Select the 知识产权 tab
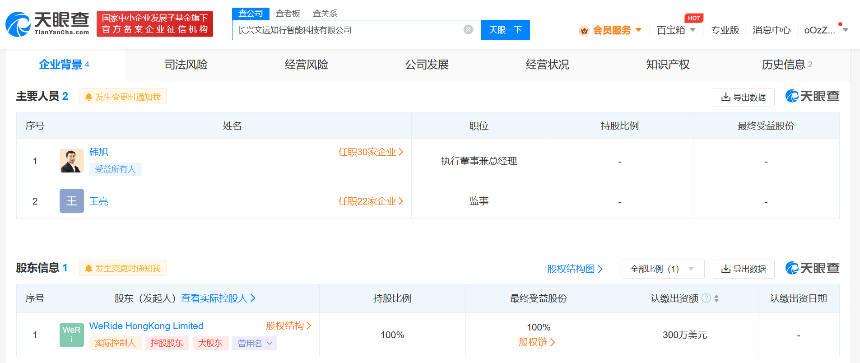 click(x=668, y=65)
